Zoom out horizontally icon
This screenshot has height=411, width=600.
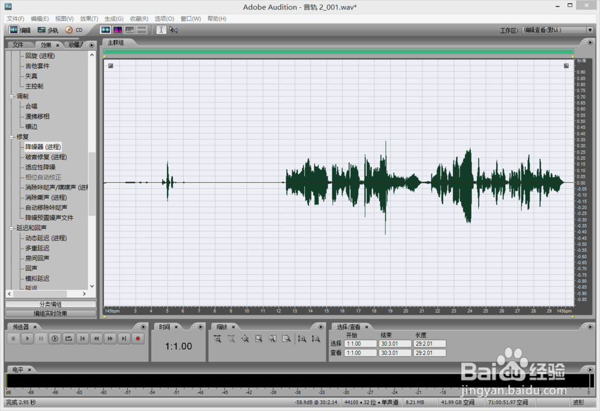point(231,339)
